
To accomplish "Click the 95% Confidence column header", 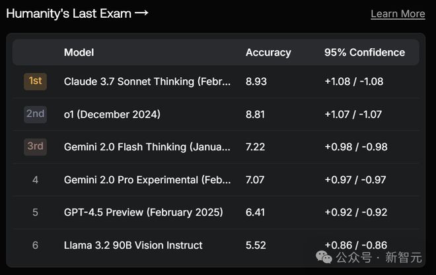I will pos(364,52).
